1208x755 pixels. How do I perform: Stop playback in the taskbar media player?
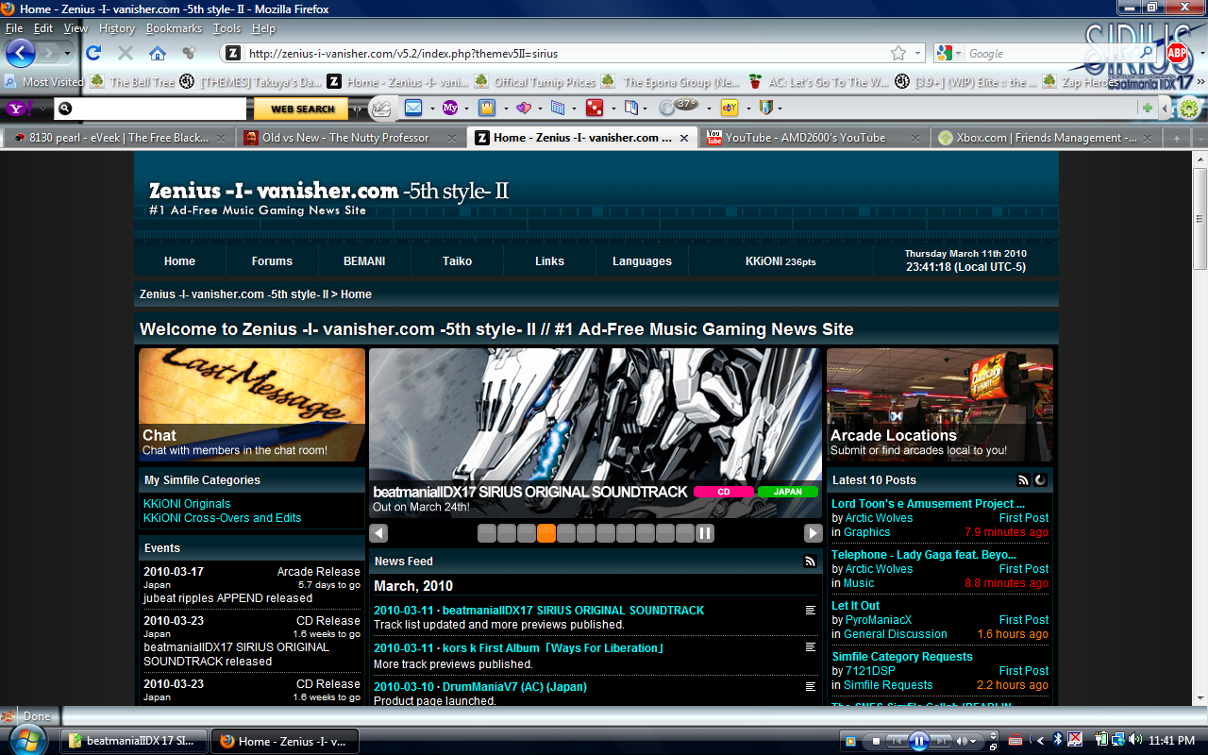[x=877, y=741]
